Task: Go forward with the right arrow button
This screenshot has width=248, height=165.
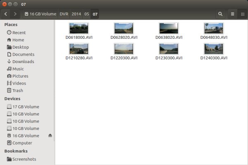Action: coord(15,14)
